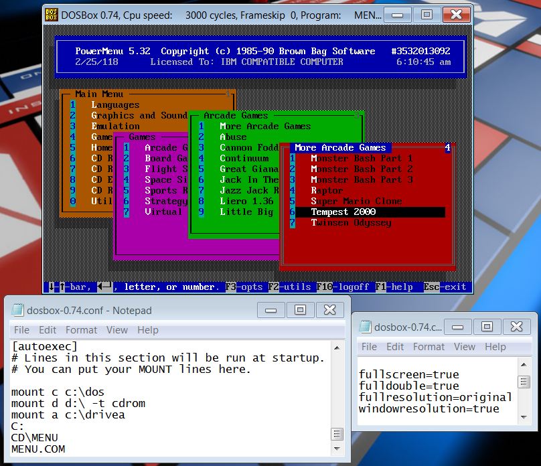Select Little Big entry in Arcade Games
Screen dimensions: 541x466
(x=246, y=212)
